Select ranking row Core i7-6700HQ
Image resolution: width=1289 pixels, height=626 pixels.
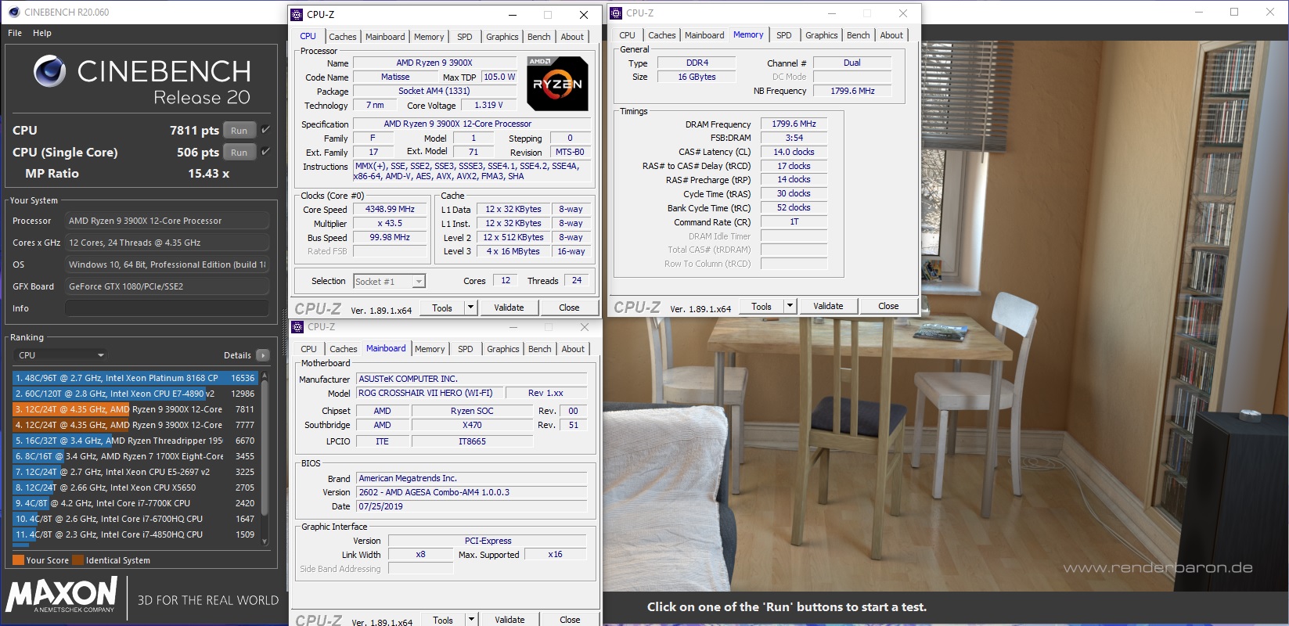coord(135,519)
